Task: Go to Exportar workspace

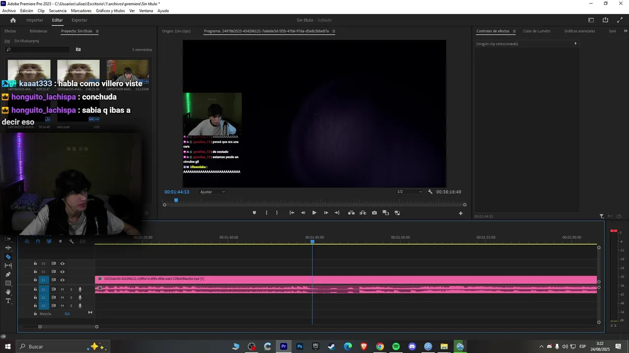Action: click(79, 20)
